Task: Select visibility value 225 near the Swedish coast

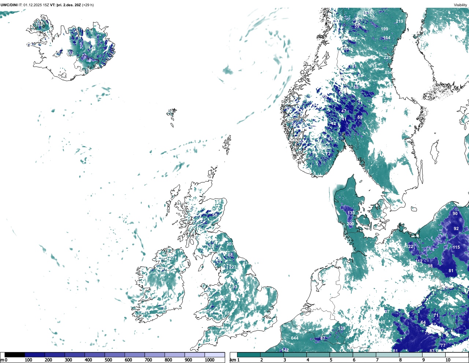Action: pos(387,58)
